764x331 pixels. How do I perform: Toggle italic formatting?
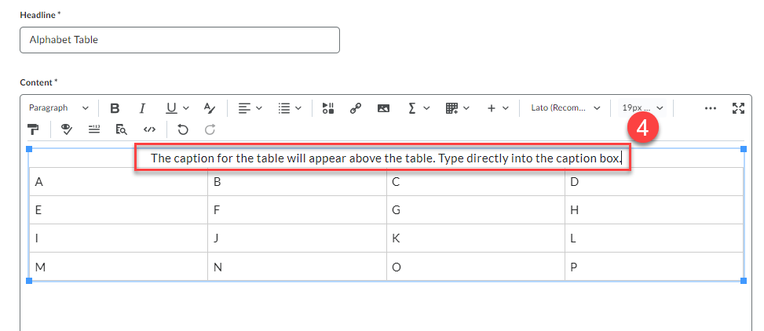click(x=142, y=108)
